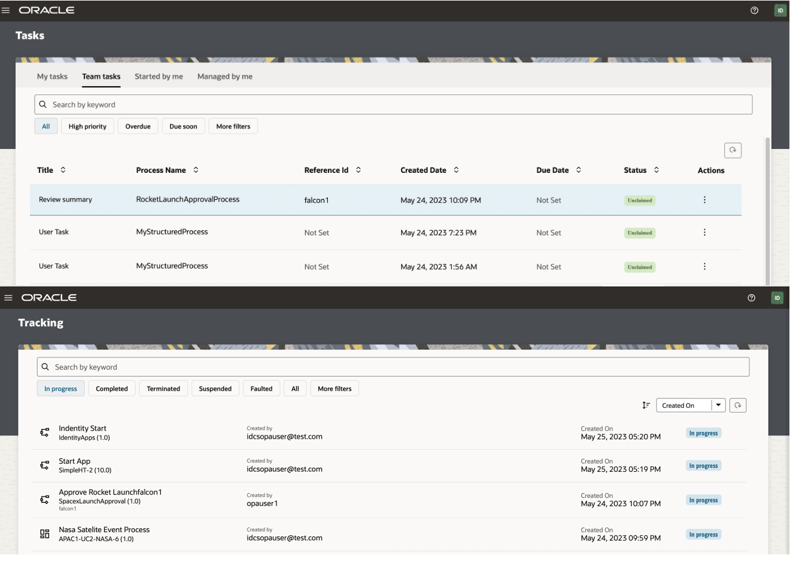
Task: Click the sort order icon beside Created On
Action: click(646, 405)
